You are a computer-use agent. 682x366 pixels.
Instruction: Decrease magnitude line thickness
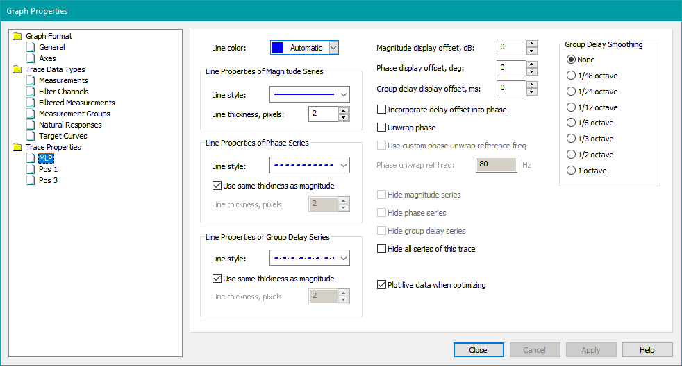(x=344, y=118)
